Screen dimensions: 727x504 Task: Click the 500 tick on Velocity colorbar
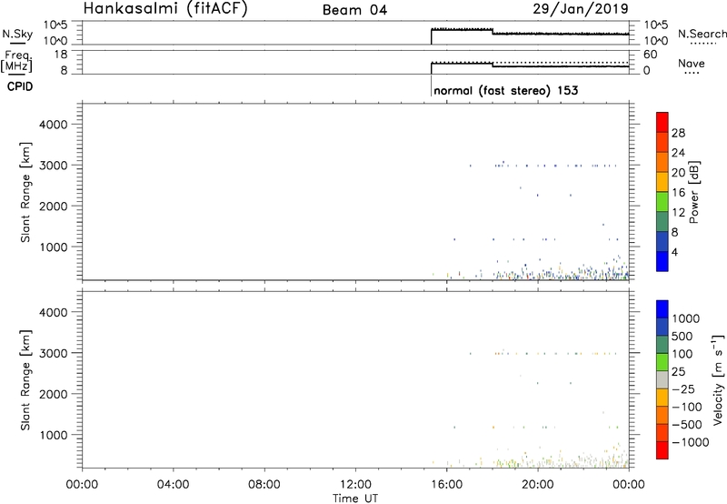684,336
